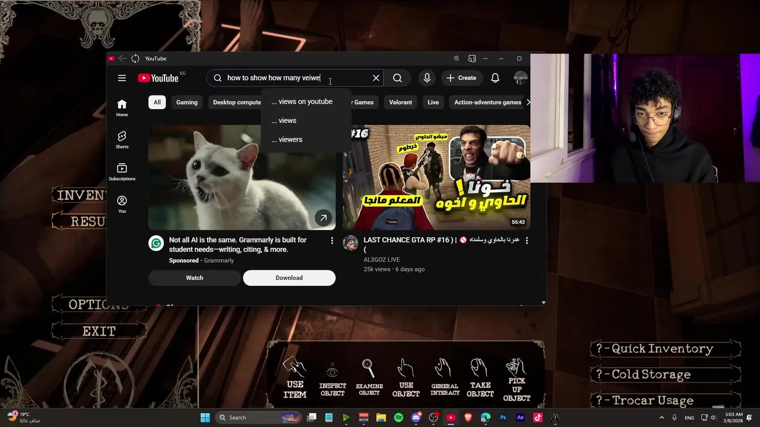Open Subscriptions in the sidebar
Image resolution: width=760 pixels, height=427 pixels.
[x=122, y=172]
